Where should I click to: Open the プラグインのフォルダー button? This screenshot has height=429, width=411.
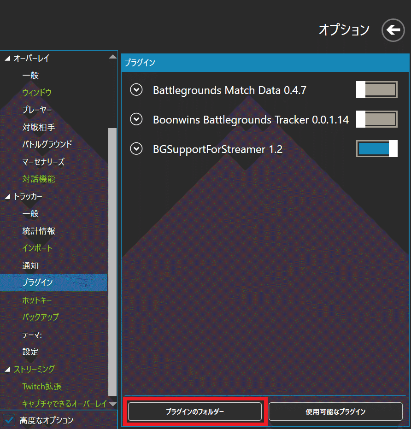[x=195, y=411]
